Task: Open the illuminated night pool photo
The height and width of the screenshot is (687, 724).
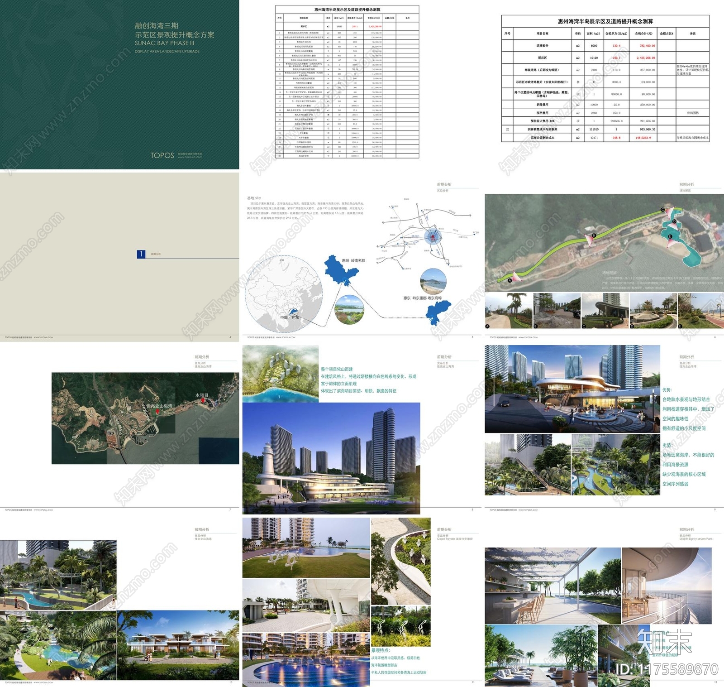Action: pyautogui.click(x=306, y=659)
